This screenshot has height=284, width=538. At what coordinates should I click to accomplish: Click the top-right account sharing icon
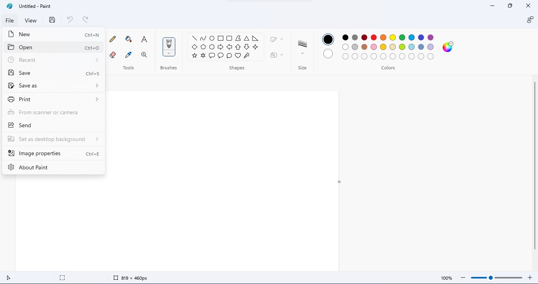[530, 20]
